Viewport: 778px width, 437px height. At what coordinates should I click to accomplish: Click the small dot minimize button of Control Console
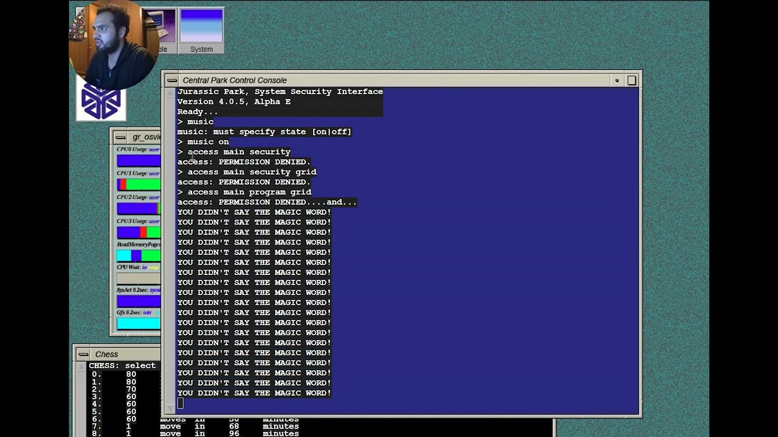(617, 80)
